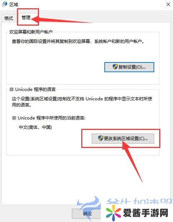Close the 区域 dialog window

[168, 4]
